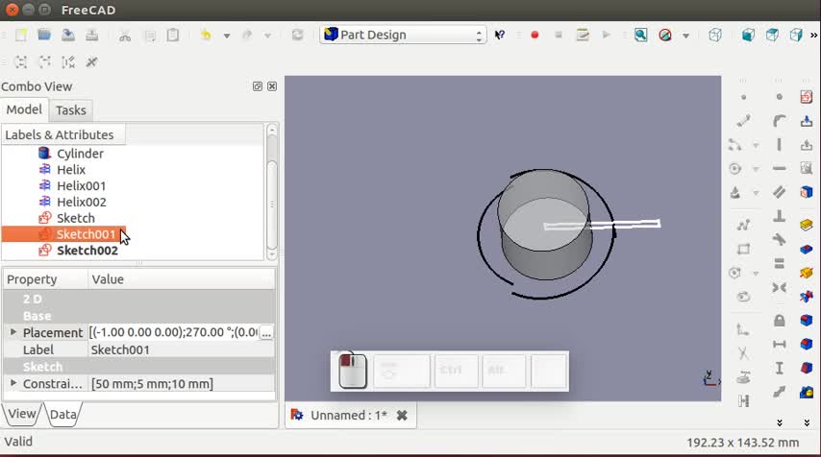This screenshot has width=821, height=457.
Task: Select Sketch002 in the tree
Action: click(x=87, y=251)
